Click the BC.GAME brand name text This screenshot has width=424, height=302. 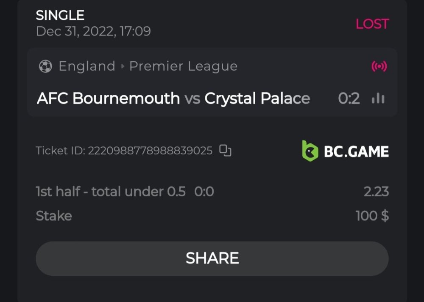356,151
